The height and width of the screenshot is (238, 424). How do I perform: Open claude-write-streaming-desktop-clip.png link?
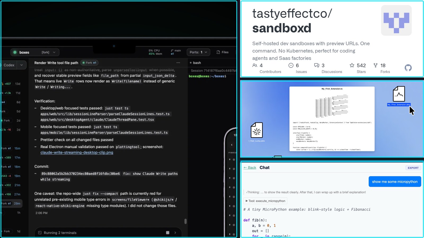click(77, 153)
